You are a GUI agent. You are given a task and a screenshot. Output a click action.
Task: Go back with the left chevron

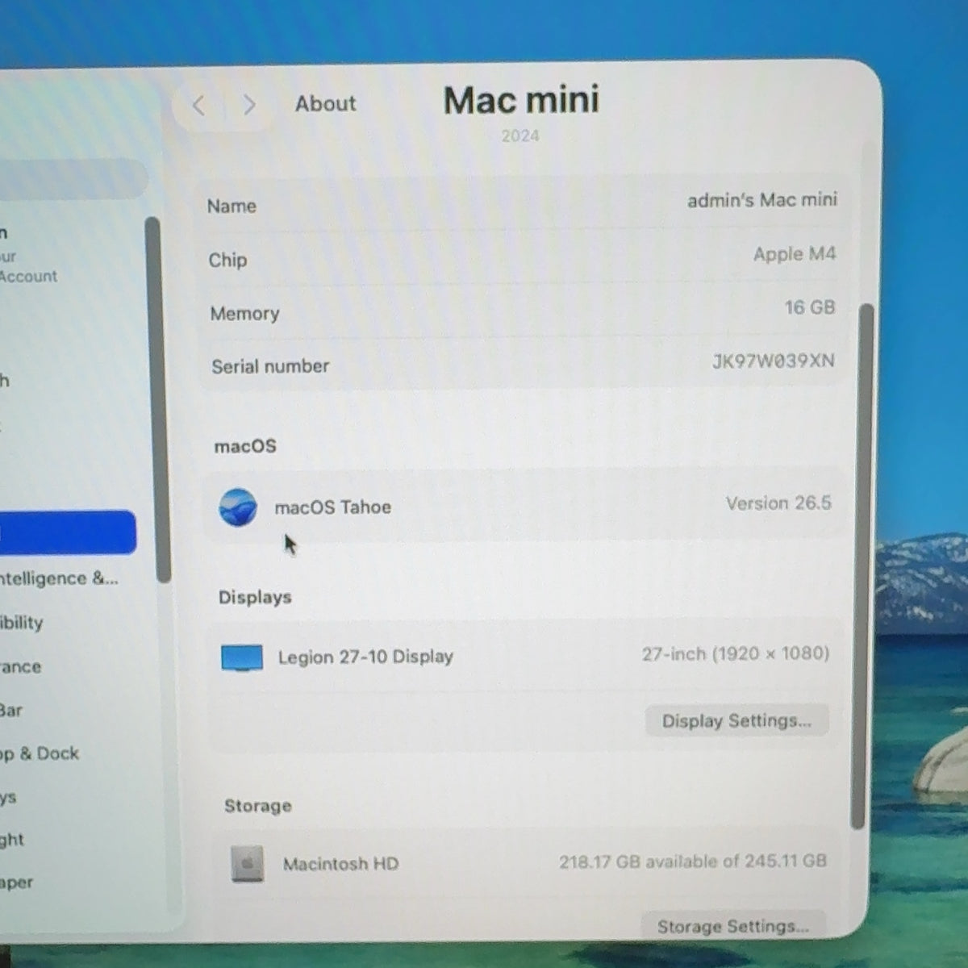198,105
